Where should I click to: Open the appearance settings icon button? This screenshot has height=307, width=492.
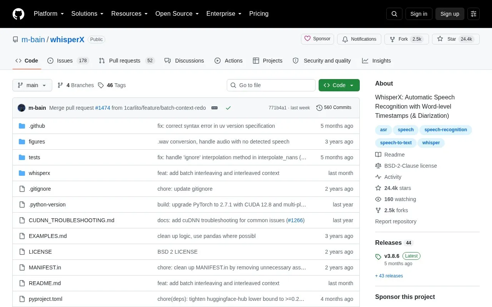(x=474, y=14)
